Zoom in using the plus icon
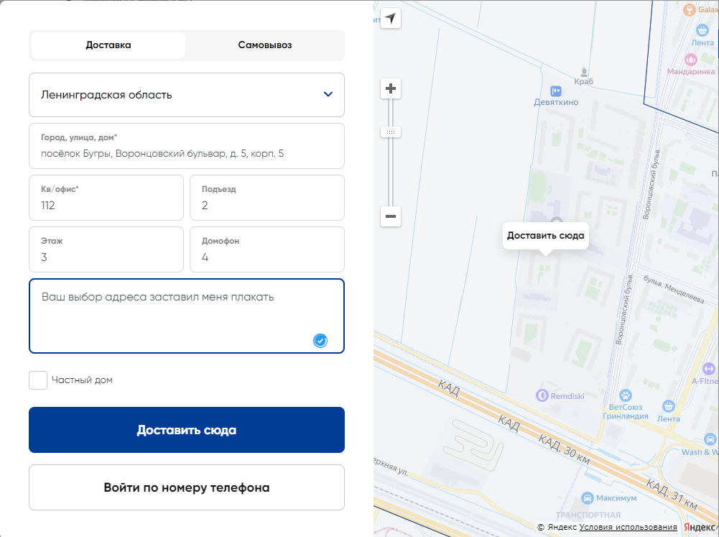This screenshot has width=719, height=537. pos(390,88)
